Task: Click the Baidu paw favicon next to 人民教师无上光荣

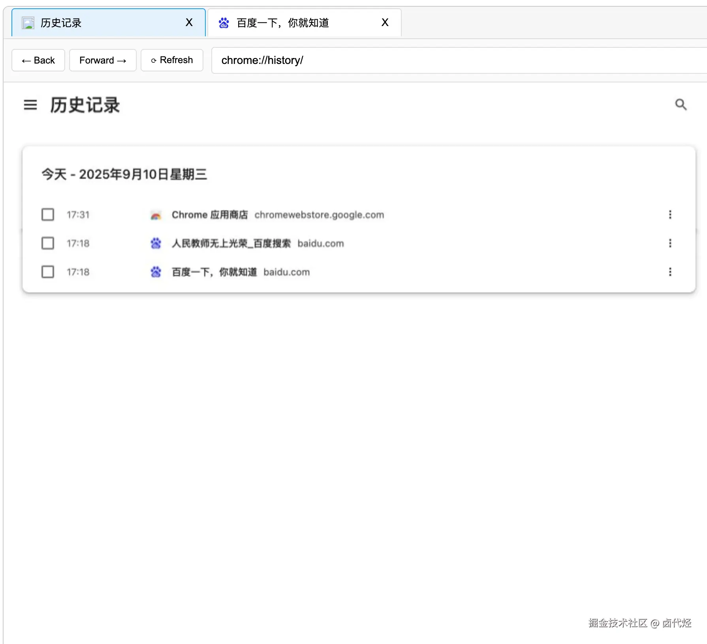Action: (x=156, y=243)
